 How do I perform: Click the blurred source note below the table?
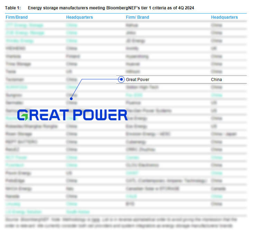coord(121,222)
